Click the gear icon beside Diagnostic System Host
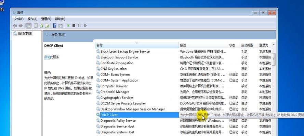This screenshot has height=136, width=304. (x=98, y=132)
